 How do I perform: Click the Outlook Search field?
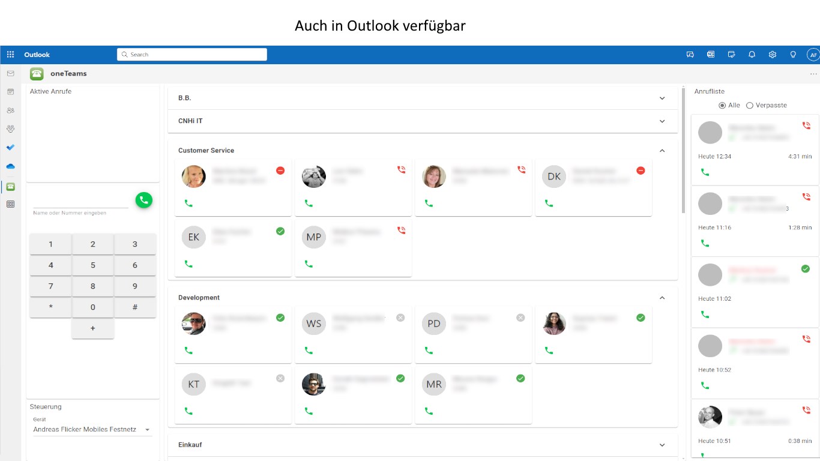(192, 55)
